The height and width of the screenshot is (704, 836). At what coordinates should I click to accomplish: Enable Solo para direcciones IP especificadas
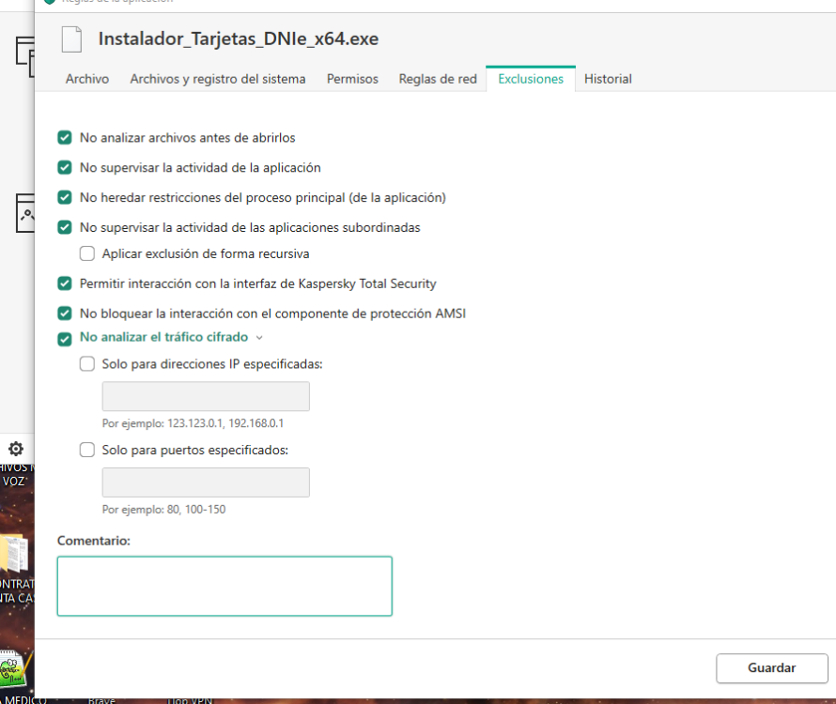click(x=87, y=363)
